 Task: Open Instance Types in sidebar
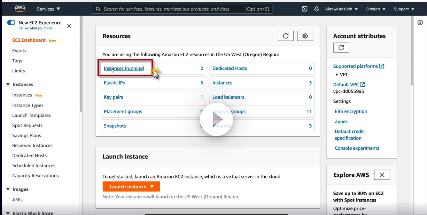(x=28, y=105)
